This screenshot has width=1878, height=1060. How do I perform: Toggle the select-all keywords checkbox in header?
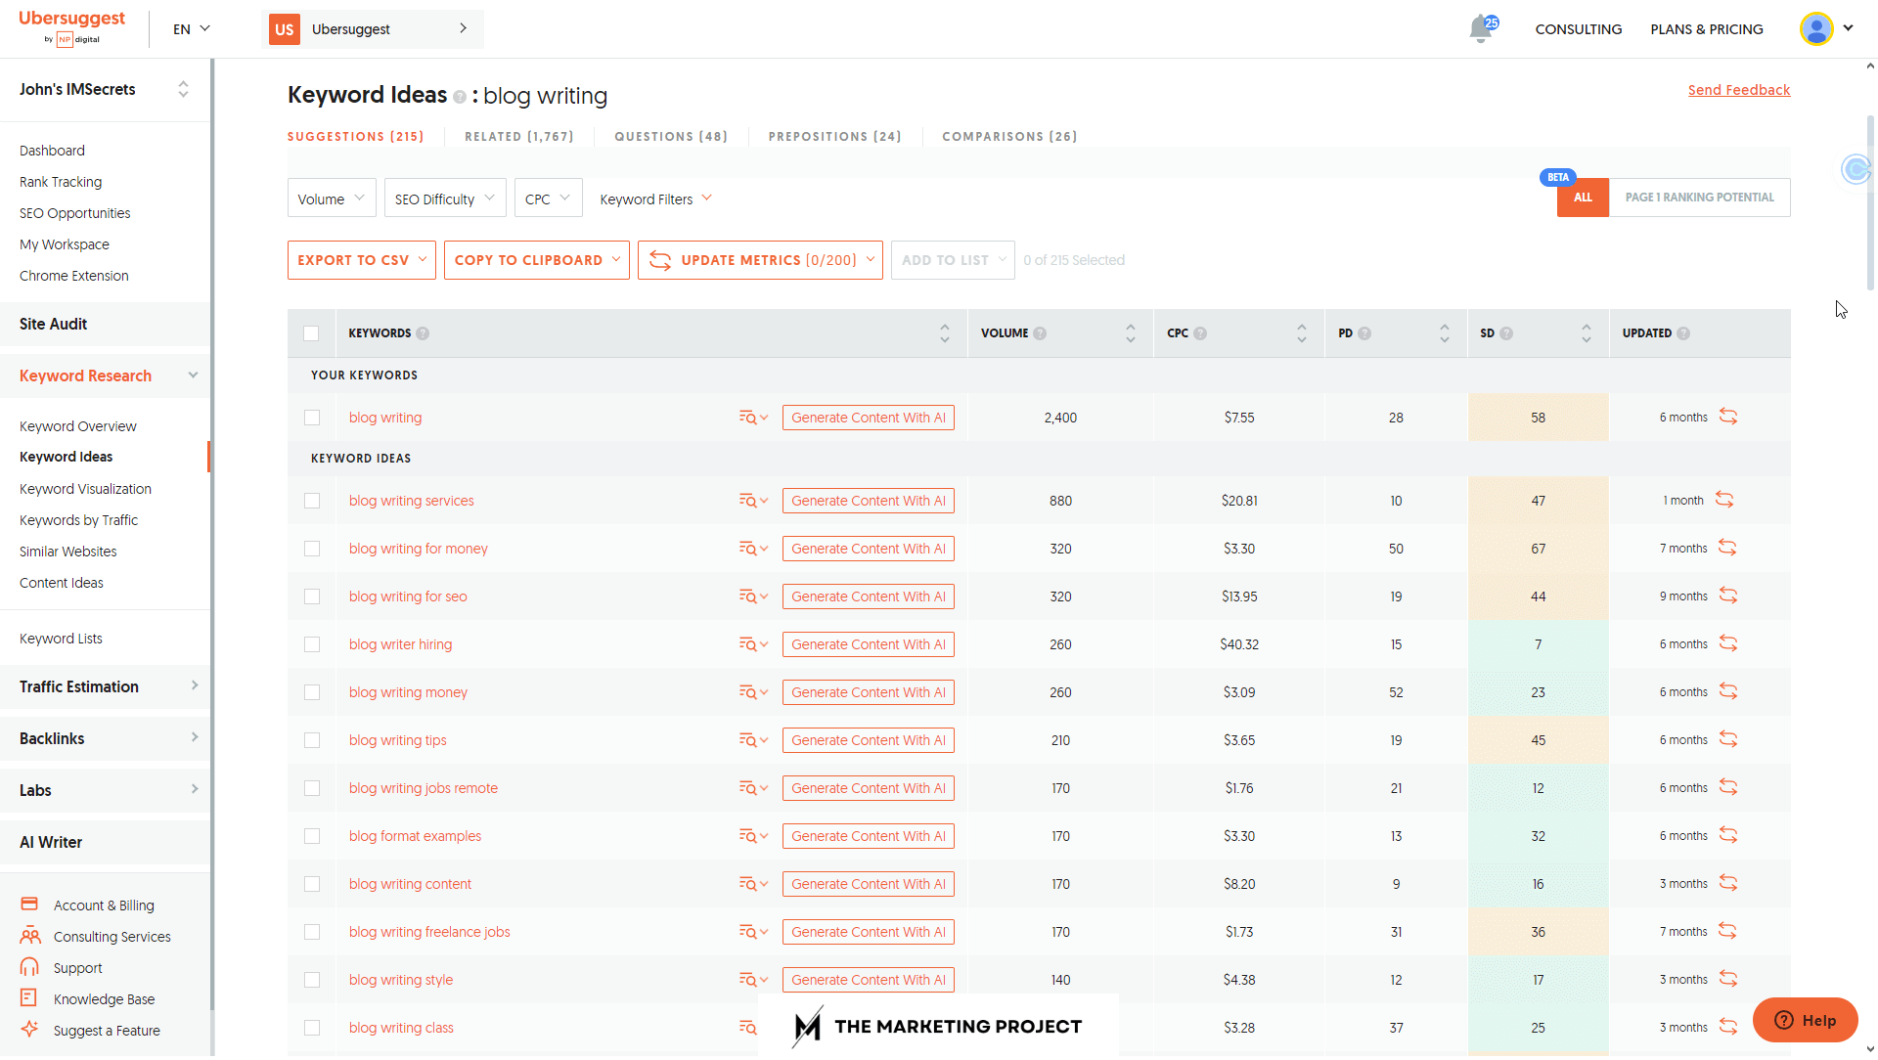pos(311,333)
